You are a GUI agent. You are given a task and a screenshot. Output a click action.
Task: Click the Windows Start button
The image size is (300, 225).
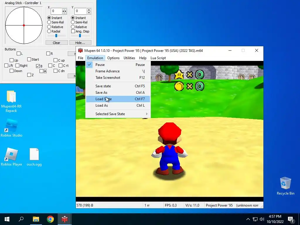click(7, 219)
